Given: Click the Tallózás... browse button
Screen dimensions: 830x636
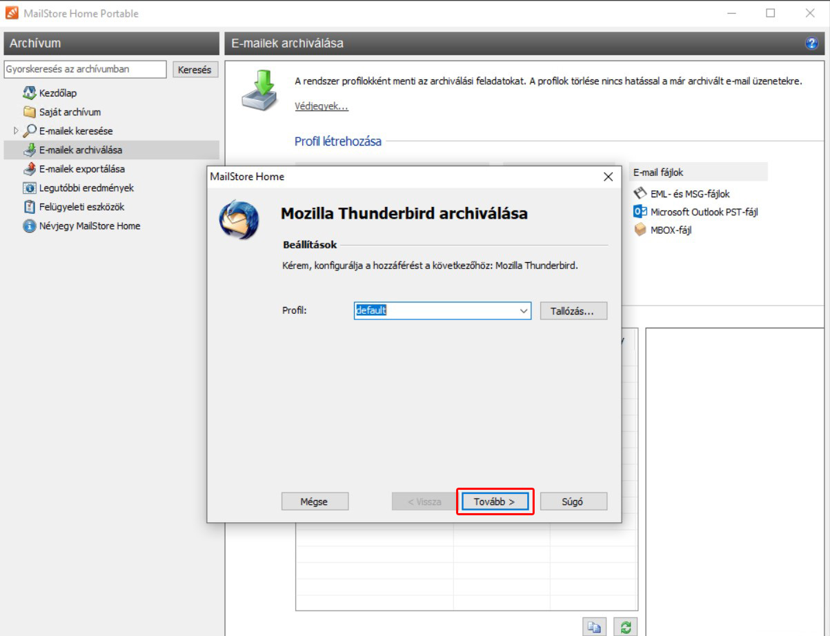Looking at the screenshot, I should point(573,311).
